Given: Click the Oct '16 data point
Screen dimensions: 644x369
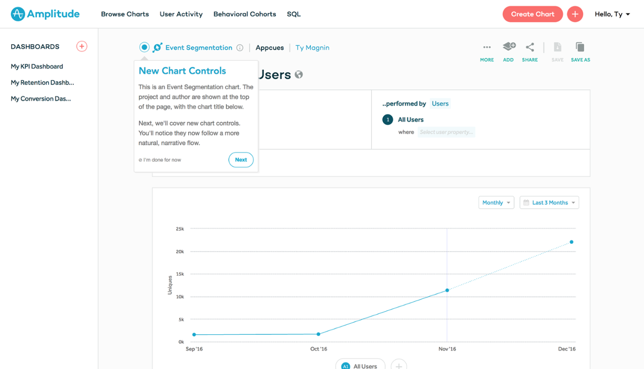Looking at the screenshot, I should (x=318, y=334).
